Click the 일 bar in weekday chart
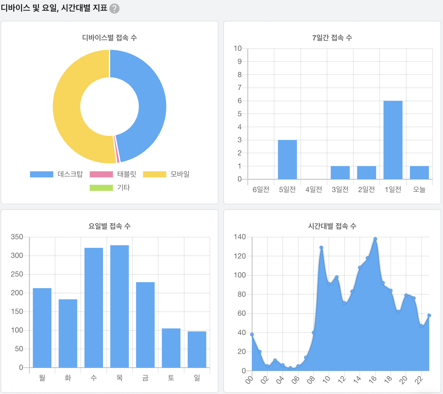 (197, 349)
